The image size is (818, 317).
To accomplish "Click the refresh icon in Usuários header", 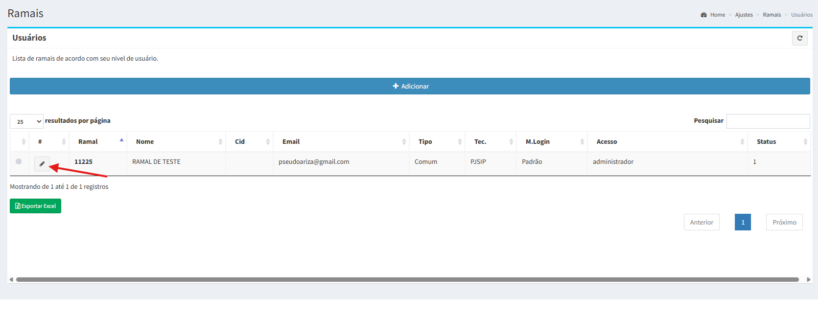I will click(x=800, y=38).
